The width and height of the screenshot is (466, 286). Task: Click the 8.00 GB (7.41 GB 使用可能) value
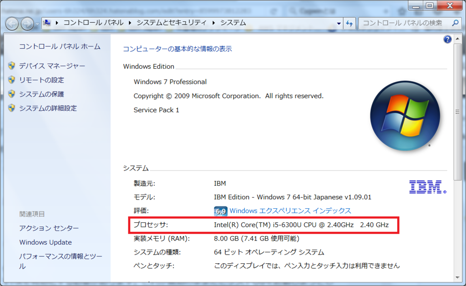click(257, 238)
